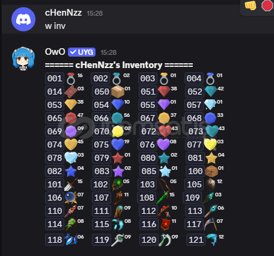
Task: Click the red ticket icon next to 014
Action: (71, 92)
